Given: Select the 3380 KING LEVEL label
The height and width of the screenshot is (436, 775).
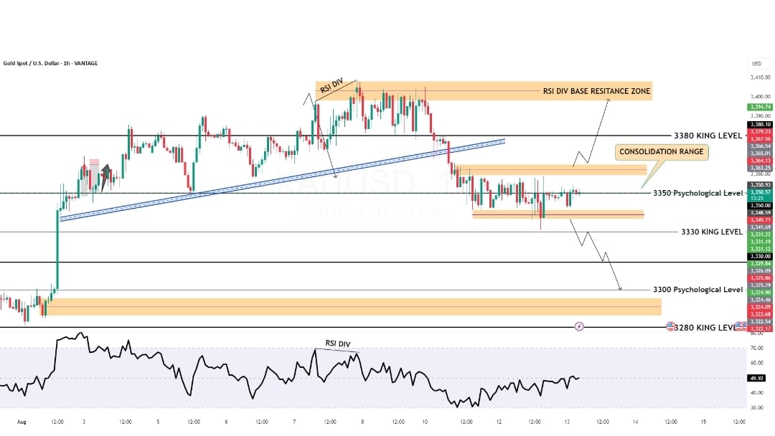Looking at the screenshot, I should [x=708, y=136].
